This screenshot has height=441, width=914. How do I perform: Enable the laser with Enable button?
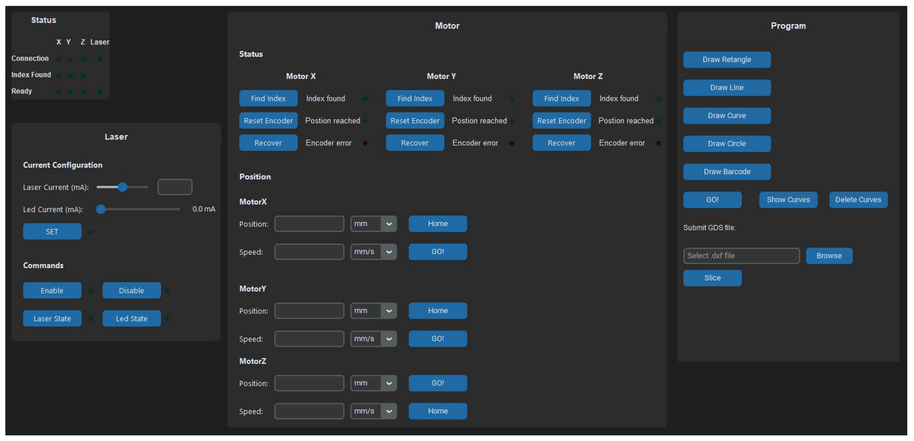coord(52,290)
